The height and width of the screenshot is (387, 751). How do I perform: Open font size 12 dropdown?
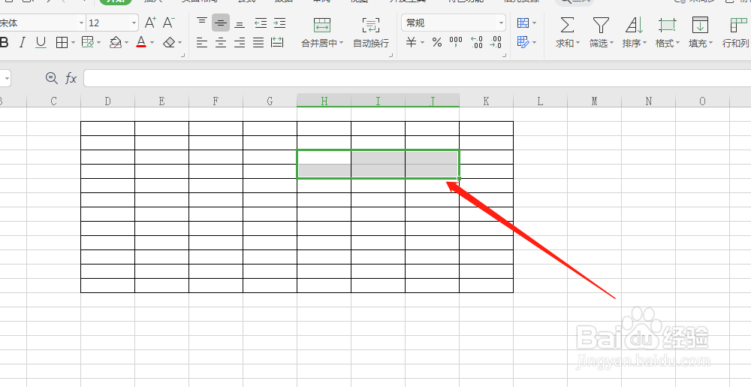tap(134, 23)
